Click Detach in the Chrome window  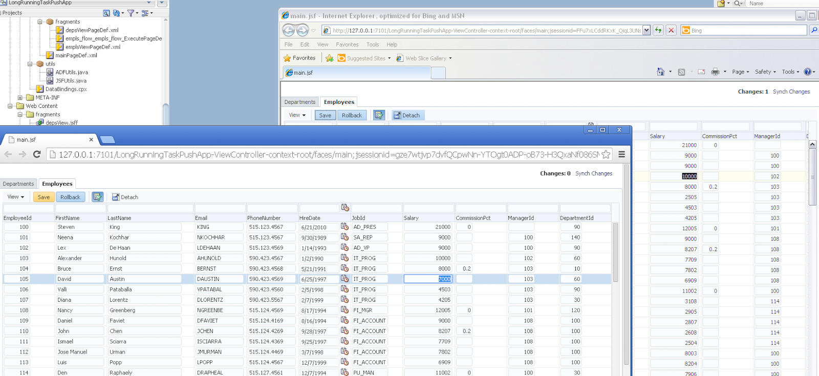(x=125, y=197)
